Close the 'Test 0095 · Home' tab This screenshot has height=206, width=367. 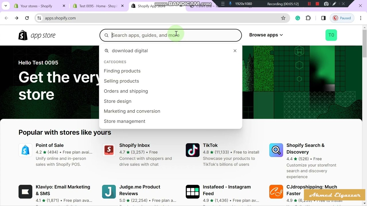(x=122, y=6)
